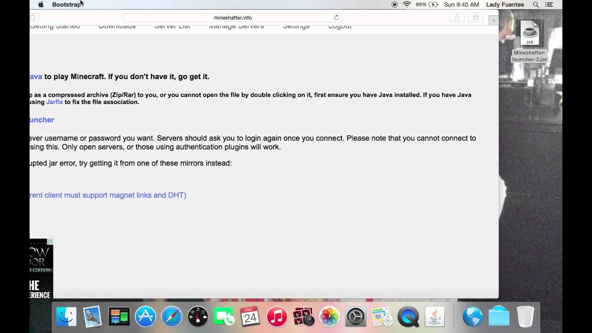Open the Downloads folder stack in Dock
The image size is (592, 333).
click(x=499, y=317)
